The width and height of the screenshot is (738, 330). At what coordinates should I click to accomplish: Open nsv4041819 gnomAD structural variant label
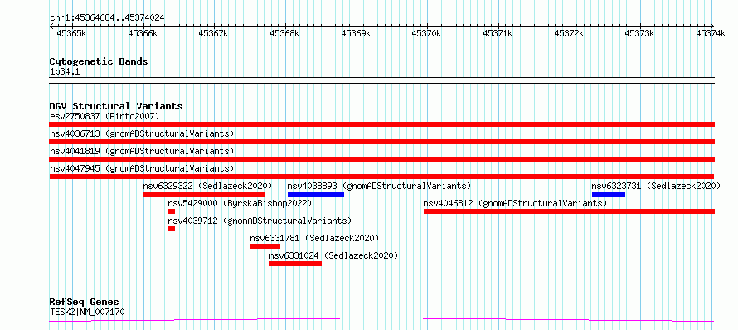142,151
